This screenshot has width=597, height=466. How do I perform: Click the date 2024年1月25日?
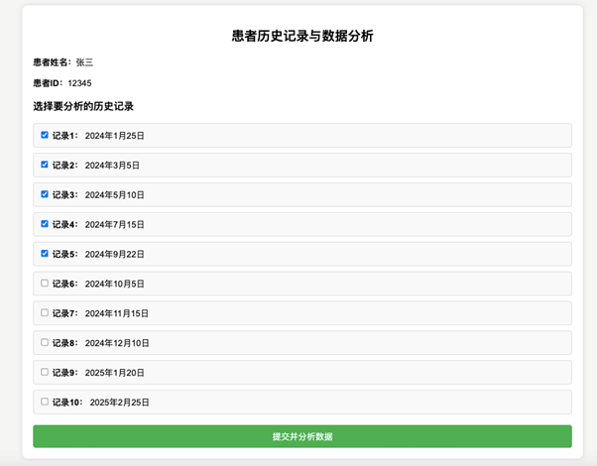114,136
